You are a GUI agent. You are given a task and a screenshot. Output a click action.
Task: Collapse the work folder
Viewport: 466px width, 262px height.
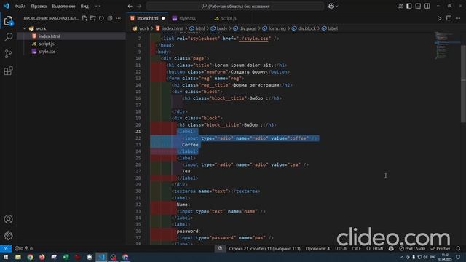tap(25, 28)
